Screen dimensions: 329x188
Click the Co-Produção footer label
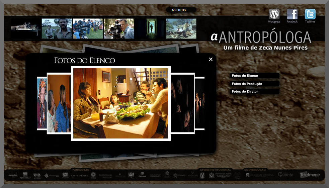pyautogui.click(x=255, y=170)
